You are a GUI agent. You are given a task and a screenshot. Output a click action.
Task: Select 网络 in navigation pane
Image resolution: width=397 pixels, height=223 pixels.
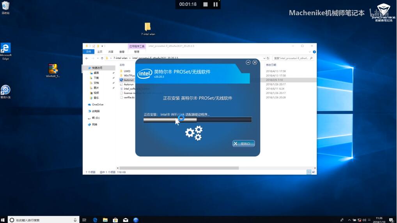(x=94, y=124)
